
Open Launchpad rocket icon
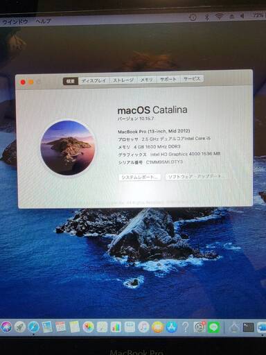pyautogui.click(x=20, y=327)
